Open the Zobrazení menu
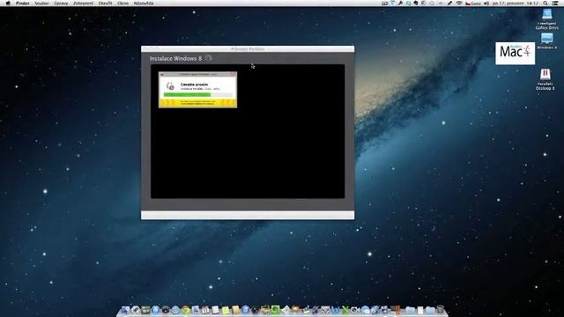Image resolution: width=564 pixels, height=317 pixels. click(83, 4)
